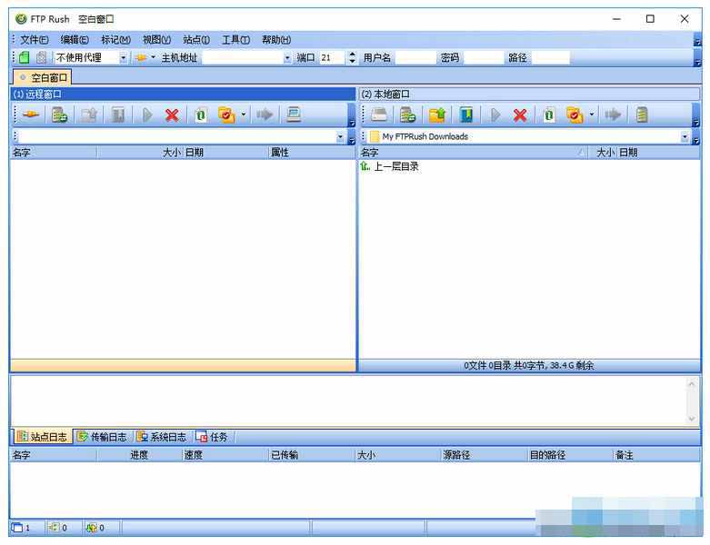Sort remote pane by 属性 column
710x545 pixels.
point(312,153)
